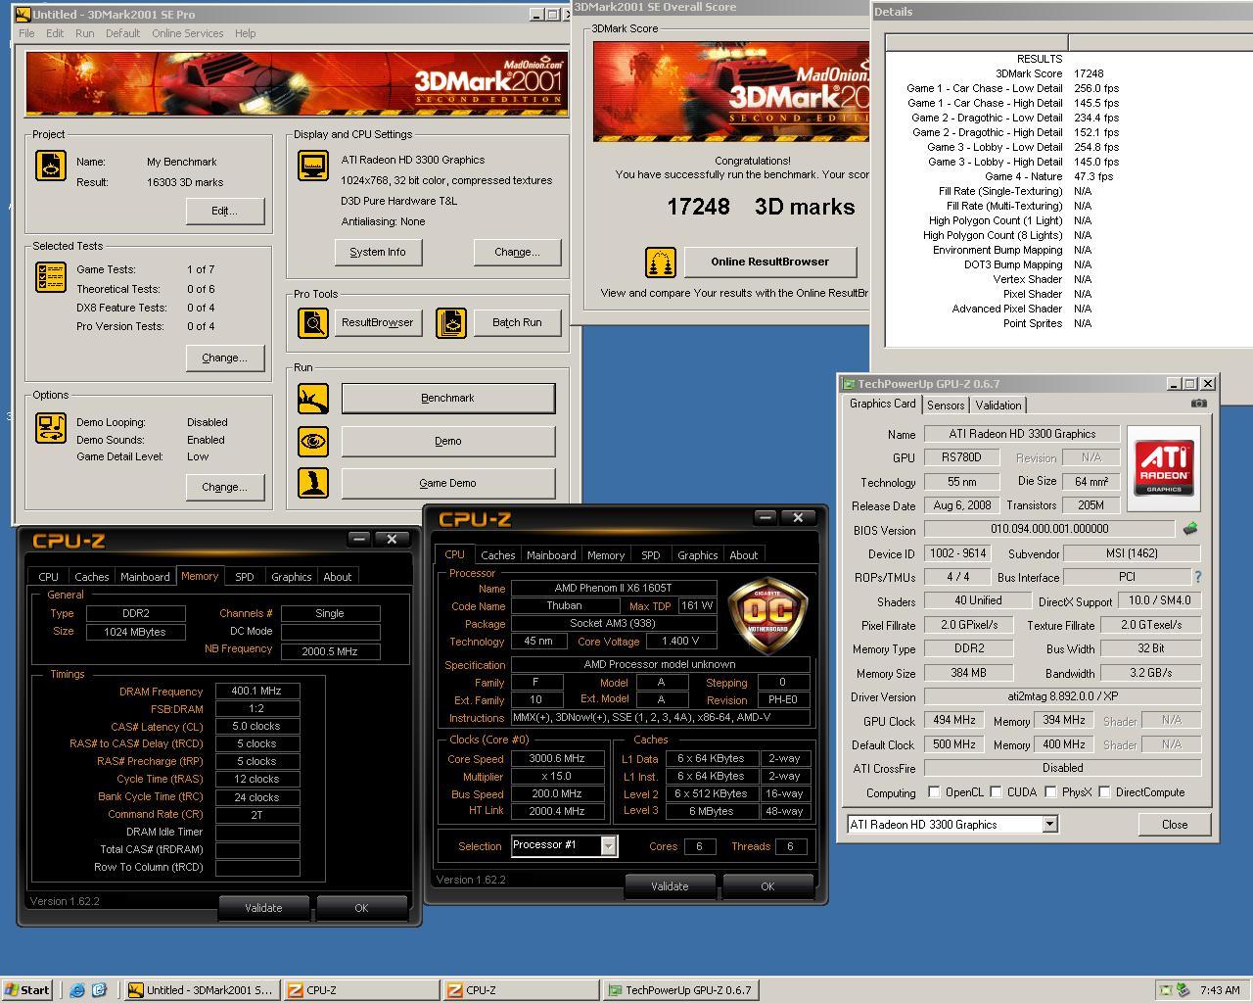
Task: Click the second quick launch icon in taskbar
Action: (x=99, y=990)
